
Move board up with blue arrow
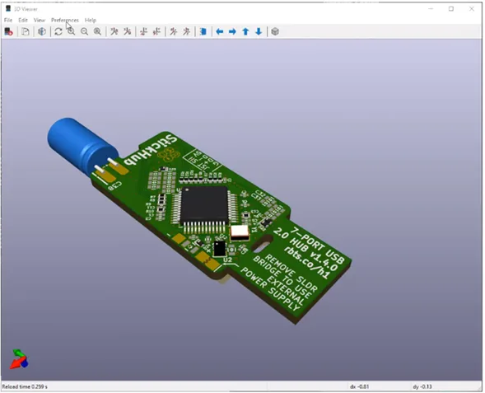tap(245, 31)
